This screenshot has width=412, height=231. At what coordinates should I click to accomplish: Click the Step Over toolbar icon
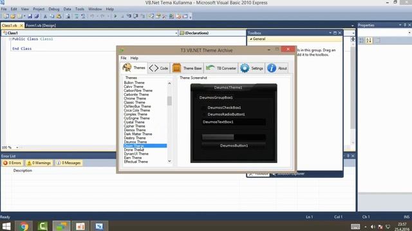pyautogui.click(x=136, y=16)
